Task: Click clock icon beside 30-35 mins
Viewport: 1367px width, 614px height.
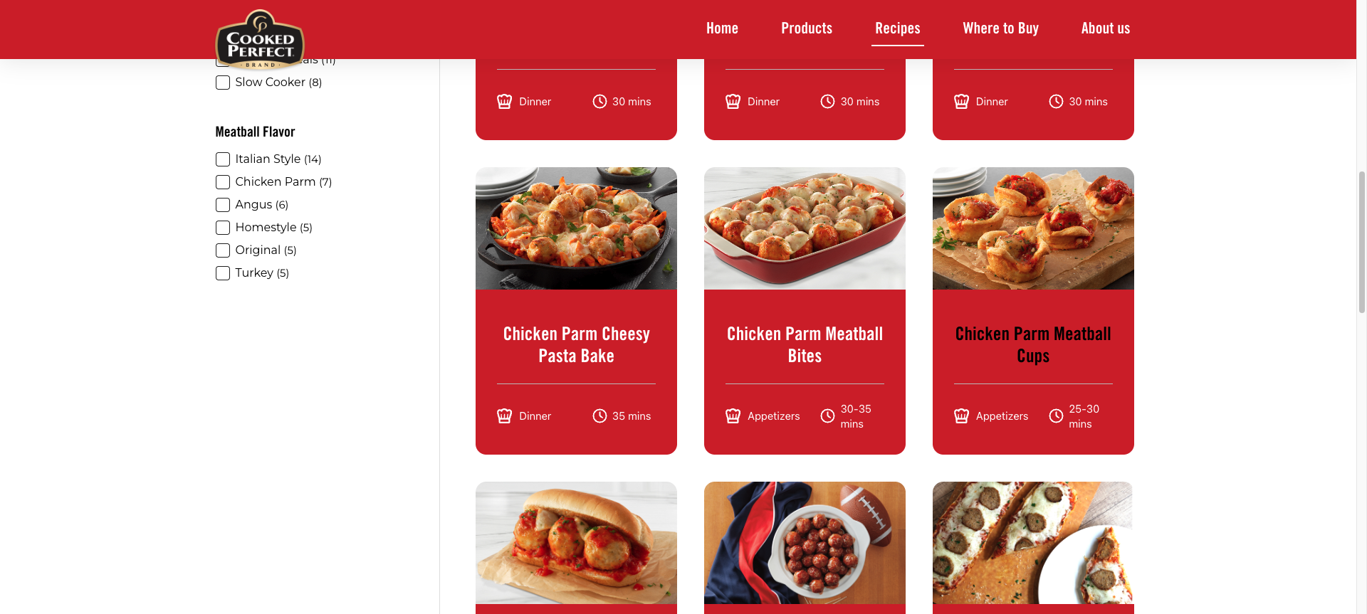Action: pos(827,416)
